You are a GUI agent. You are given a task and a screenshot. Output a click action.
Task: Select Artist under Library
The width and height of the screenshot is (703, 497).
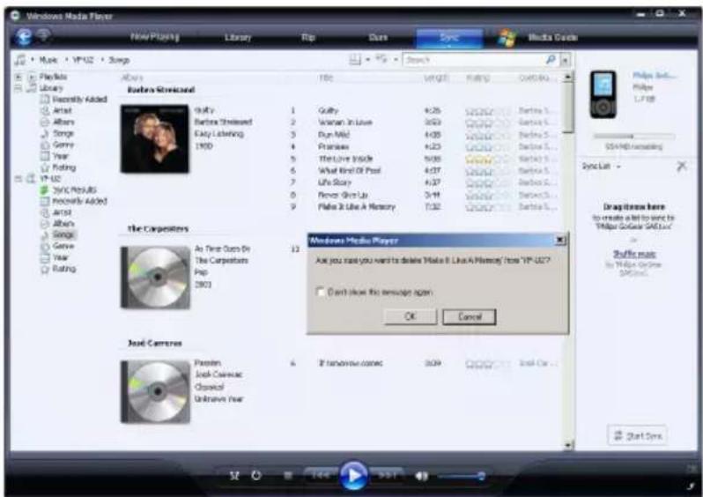point(62,110)
